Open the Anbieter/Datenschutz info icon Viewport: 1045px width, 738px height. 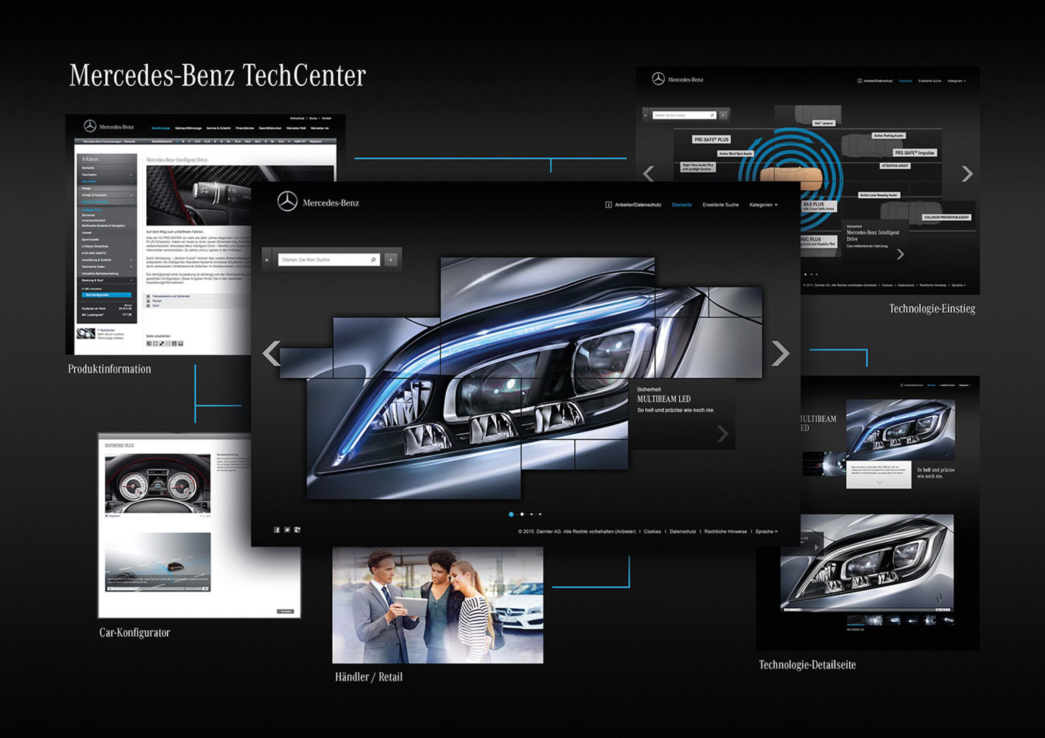point(608,205)
